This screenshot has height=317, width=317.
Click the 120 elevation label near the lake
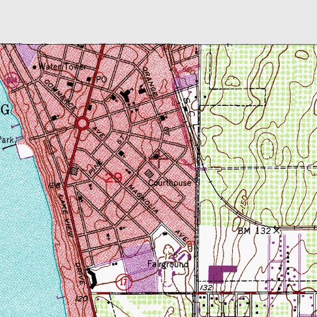(81, 298)
